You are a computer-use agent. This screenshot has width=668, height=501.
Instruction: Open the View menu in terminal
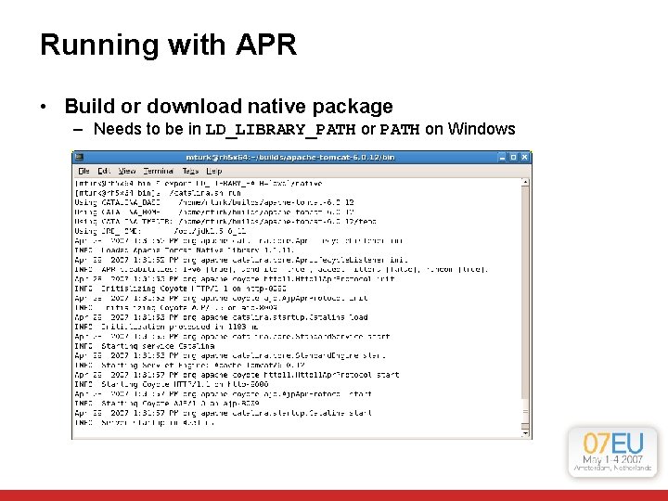(126, 171)
